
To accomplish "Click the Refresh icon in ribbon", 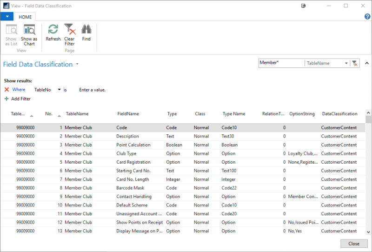I will click(53, 29).
